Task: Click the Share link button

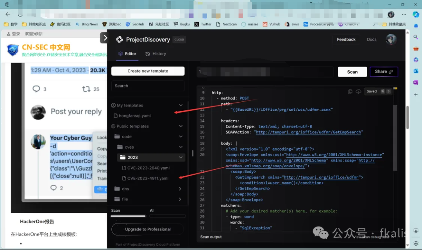Action: point(384,72)
